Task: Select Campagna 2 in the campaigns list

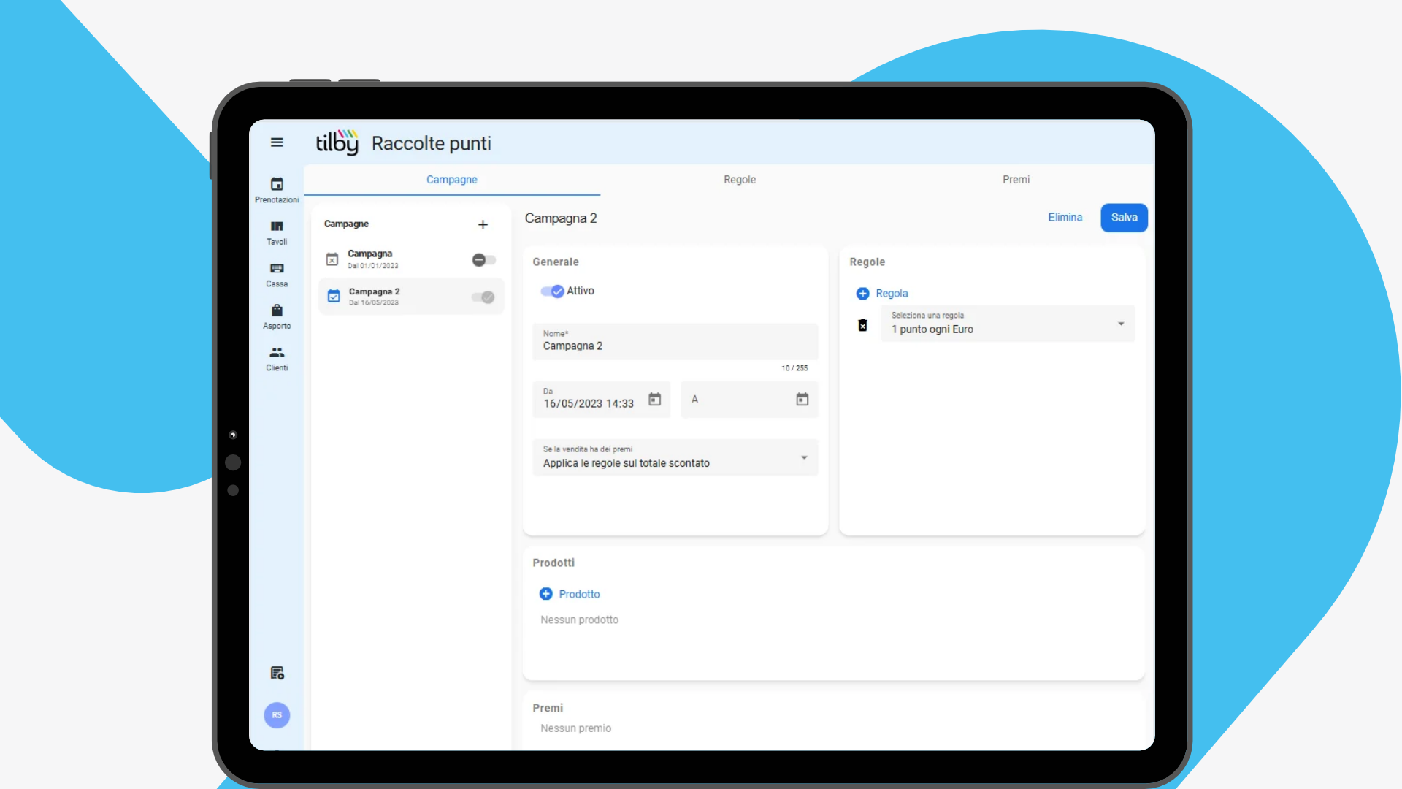Action: pos(411,297)
